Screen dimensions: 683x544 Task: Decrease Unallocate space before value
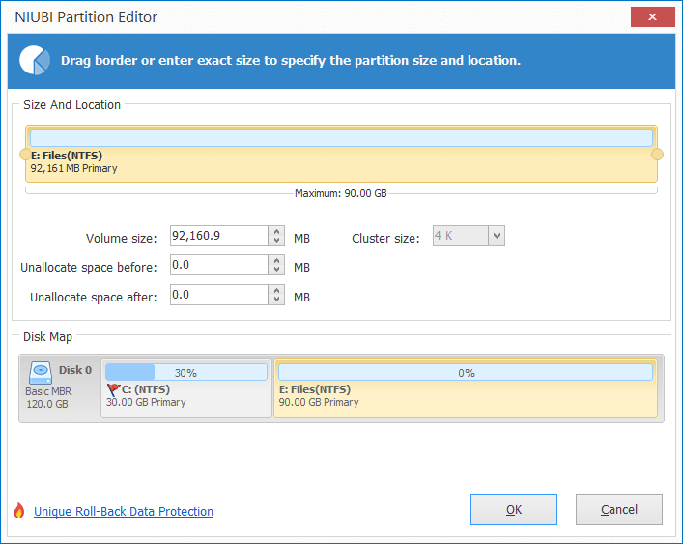(x=276, y=270)
